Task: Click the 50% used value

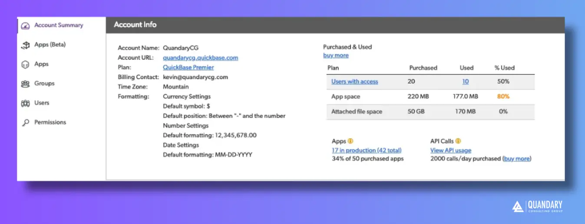Action: click(503, 81)
